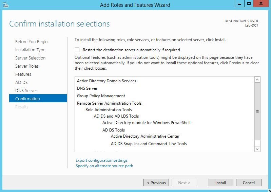
Task: Open the Features step
Action: (x=23, y=74)
